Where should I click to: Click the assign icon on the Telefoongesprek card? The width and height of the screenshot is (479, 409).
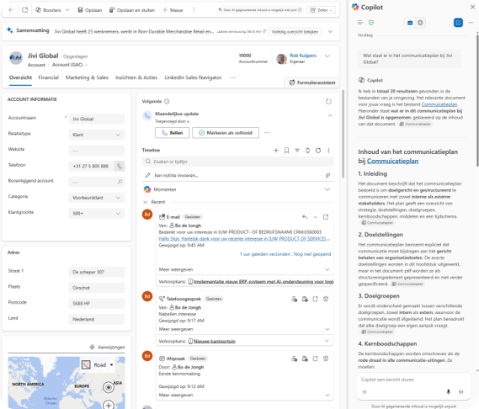(294, 299)
